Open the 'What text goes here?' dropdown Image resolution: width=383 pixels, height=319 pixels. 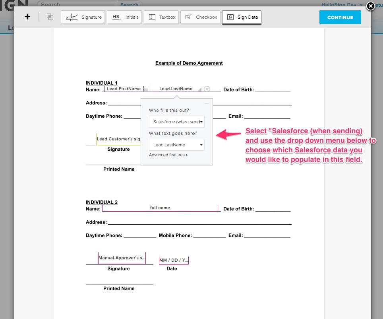177,145
